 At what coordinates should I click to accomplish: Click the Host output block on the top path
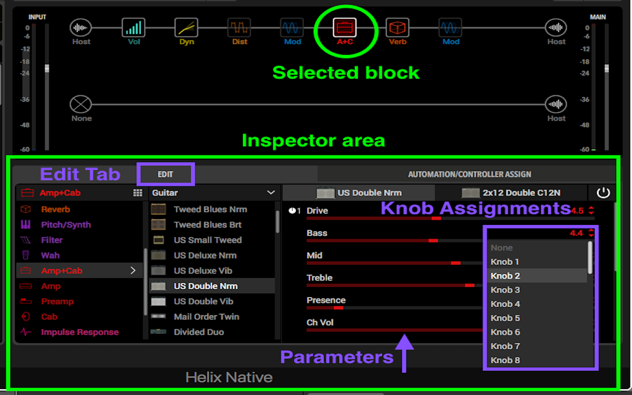point(556,28)
